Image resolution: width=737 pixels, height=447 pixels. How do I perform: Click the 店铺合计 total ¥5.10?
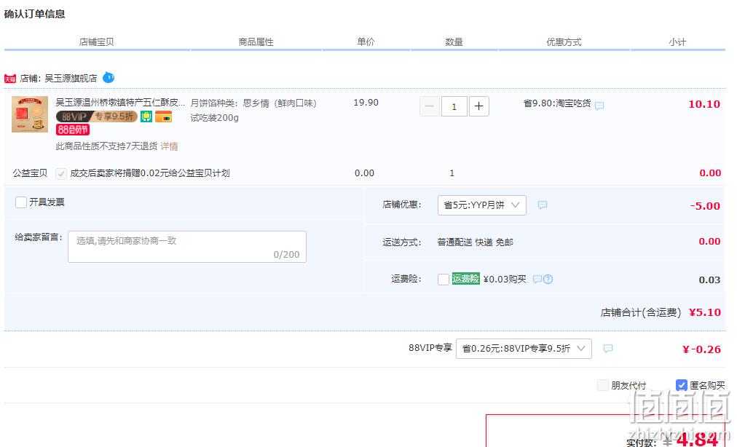pyautogui.click(x=704, y=312)
